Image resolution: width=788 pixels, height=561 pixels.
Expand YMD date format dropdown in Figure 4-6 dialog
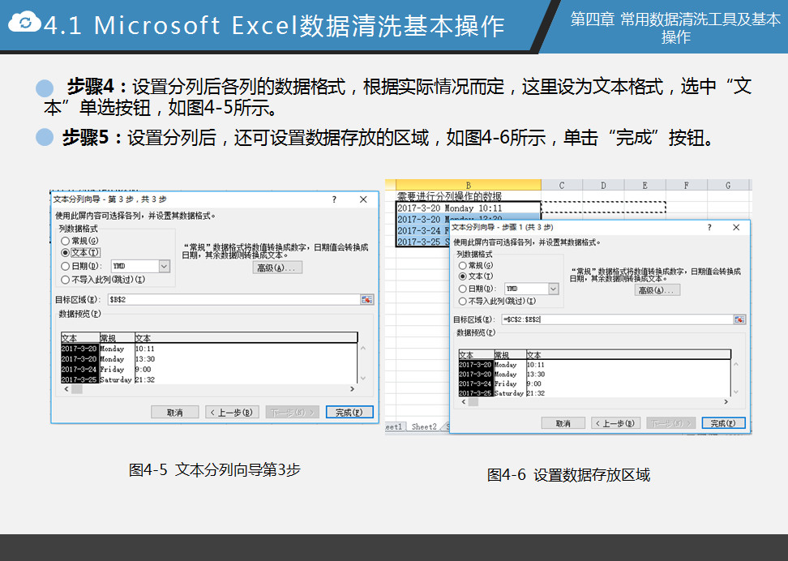554,289
